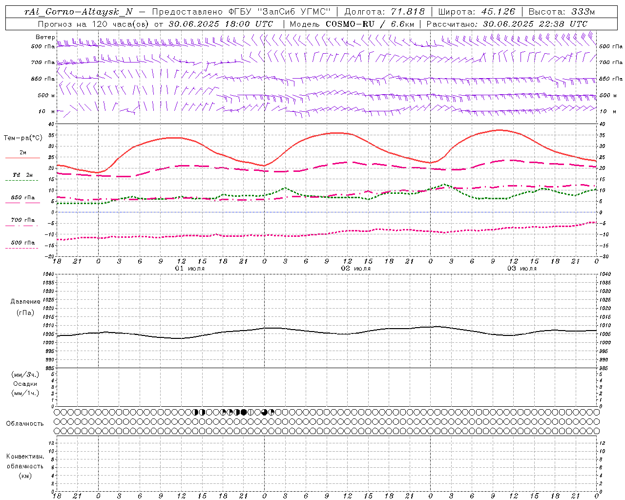Click the black pressure curve line

click(x=327, y=333)
